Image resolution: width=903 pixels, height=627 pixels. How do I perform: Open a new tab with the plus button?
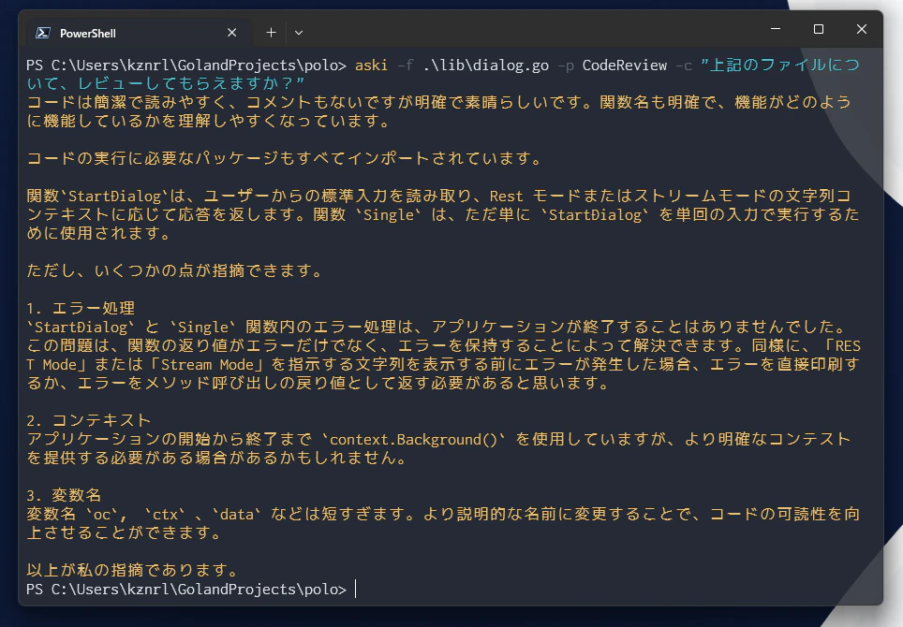271,33
